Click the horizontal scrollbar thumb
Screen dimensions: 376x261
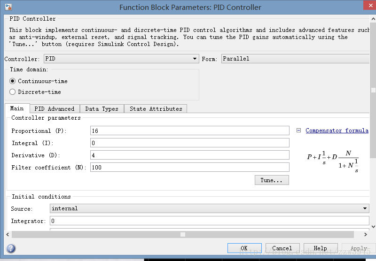click(x=183, y=234)
